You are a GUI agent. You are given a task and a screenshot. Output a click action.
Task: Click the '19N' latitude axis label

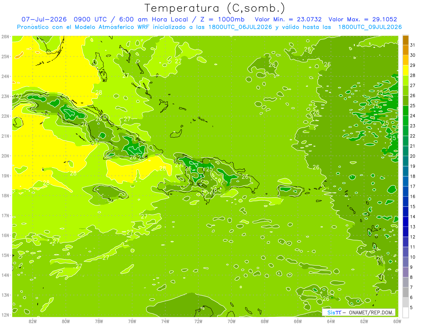[5, 176]
